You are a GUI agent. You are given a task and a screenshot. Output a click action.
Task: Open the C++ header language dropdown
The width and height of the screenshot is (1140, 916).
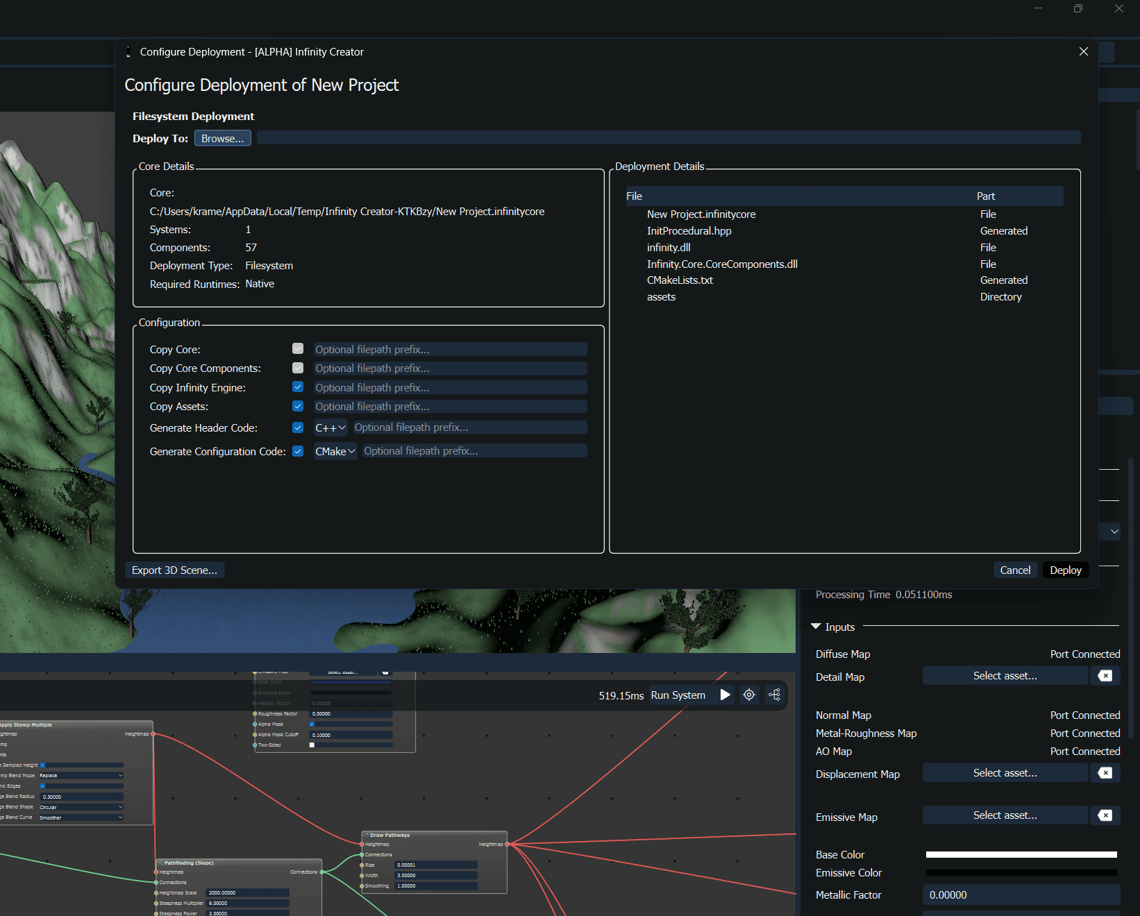click(330, 428)
